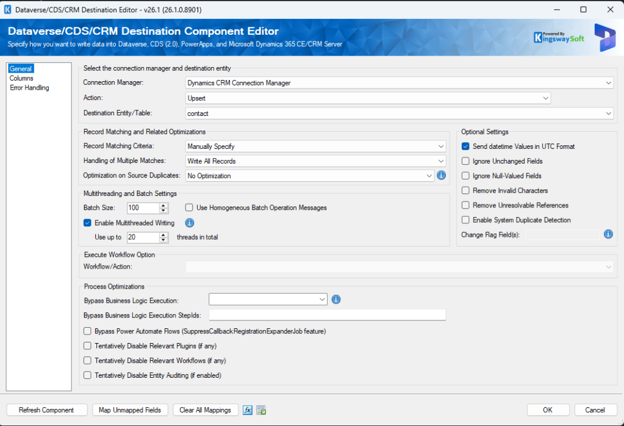
Task: Toggle Send datetime Values in UTC Format
Action: pos(465,146)
